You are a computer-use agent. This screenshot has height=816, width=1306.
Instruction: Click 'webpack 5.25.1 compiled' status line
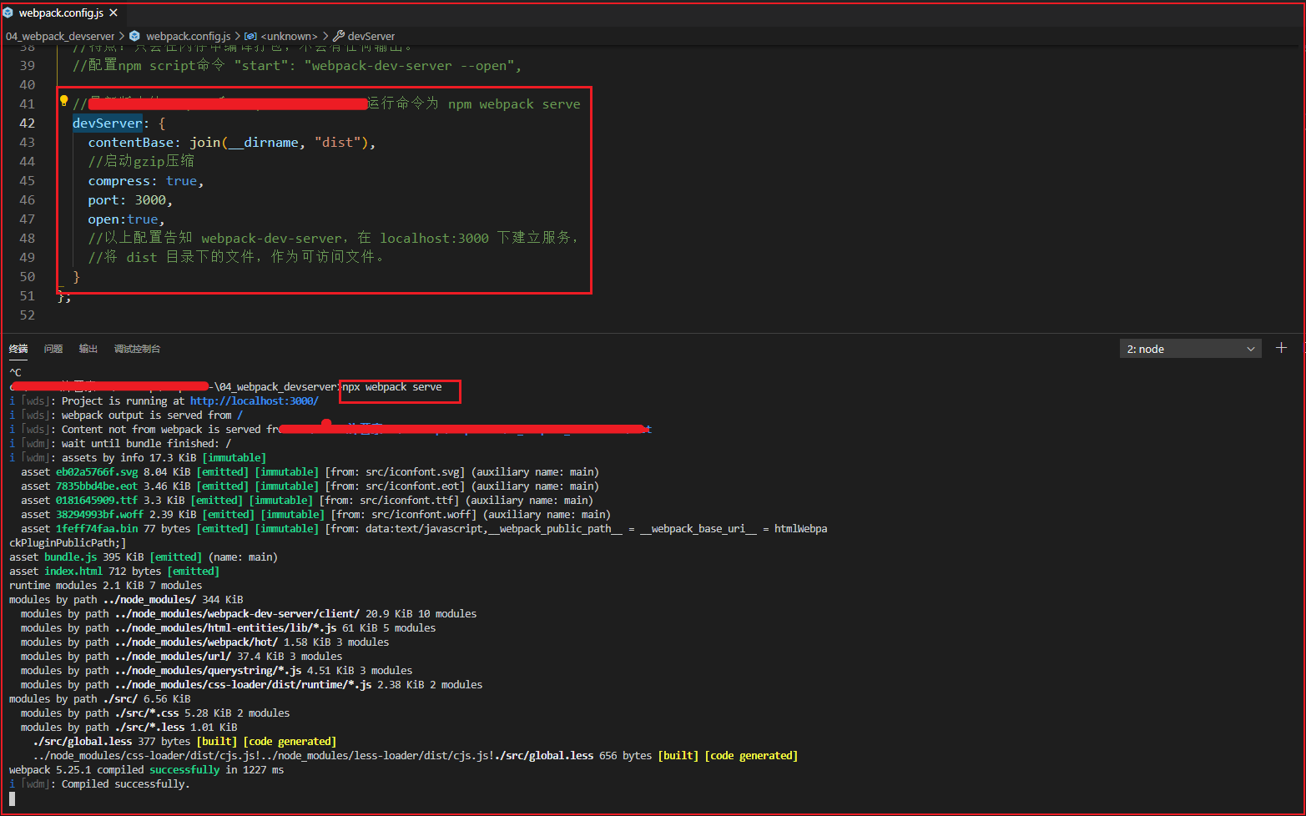(147, 770)
